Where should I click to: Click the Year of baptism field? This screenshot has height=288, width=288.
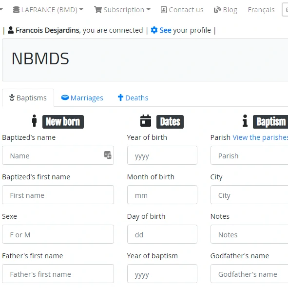[162, 274]
